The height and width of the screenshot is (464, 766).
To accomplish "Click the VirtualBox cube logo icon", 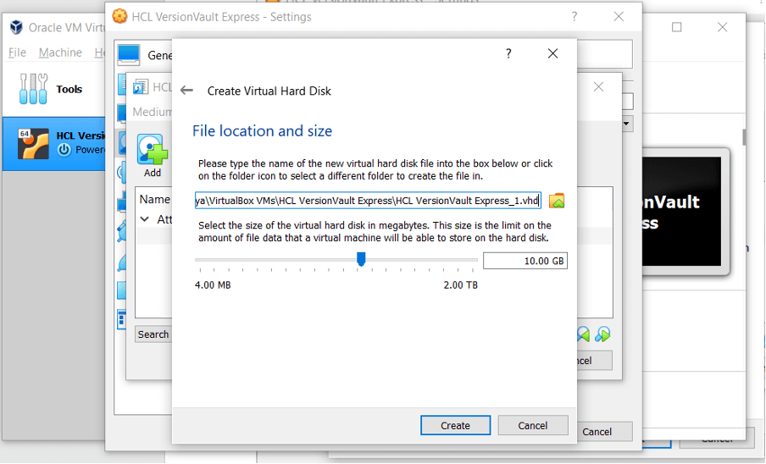I will pos(16,27).
